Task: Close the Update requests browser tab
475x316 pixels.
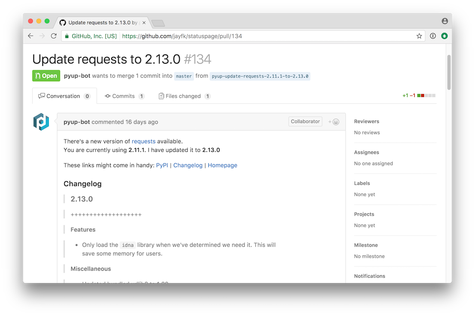Action: [x=144, y=23]
